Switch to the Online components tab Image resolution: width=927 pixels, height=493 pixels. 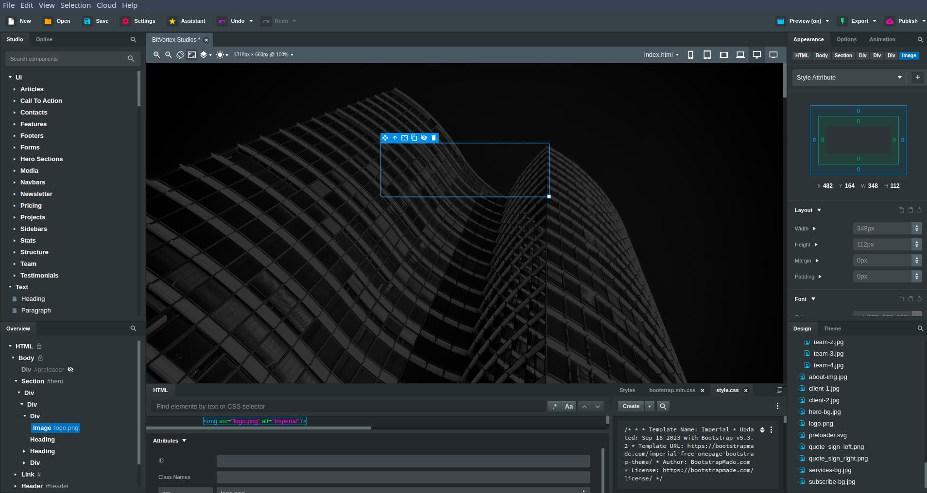(44, 39)
